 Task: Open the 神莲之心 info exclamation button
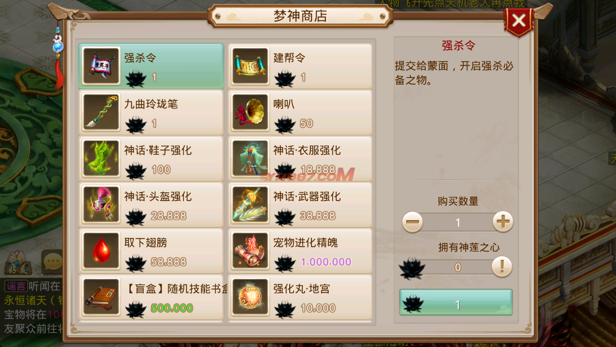tap(502, 267)
